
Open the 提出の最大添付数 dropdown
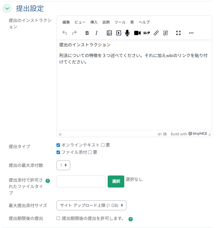pos(63,165)
